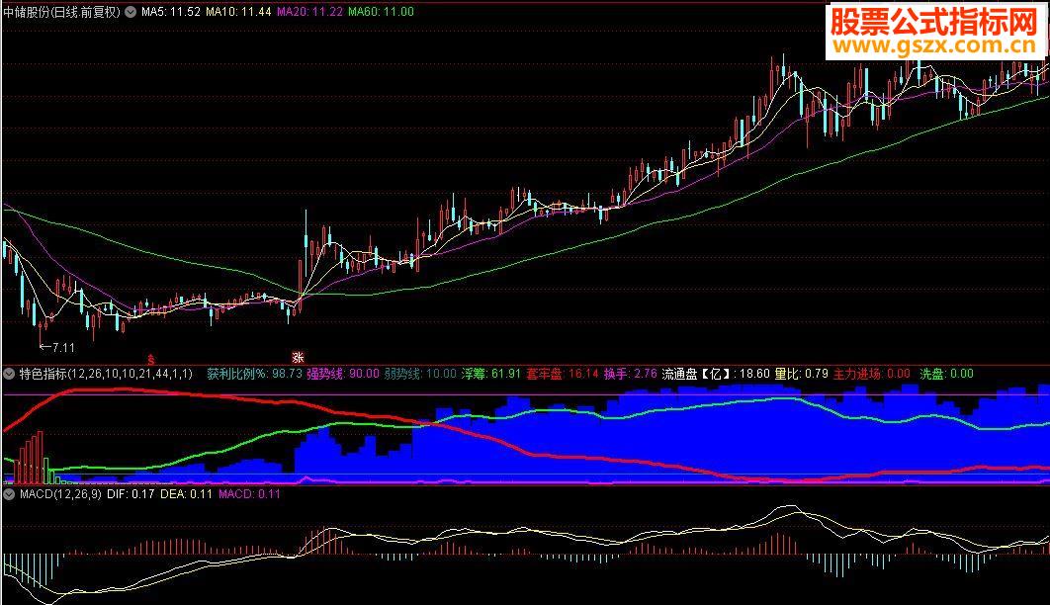Select the 量比: 0.79 value

pyautogui.click(x=802, y=374)
